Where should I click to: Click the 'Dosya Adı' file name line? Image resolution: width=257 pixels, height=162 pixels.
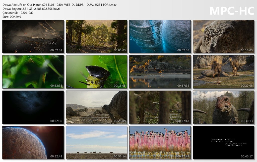(59, 5)
